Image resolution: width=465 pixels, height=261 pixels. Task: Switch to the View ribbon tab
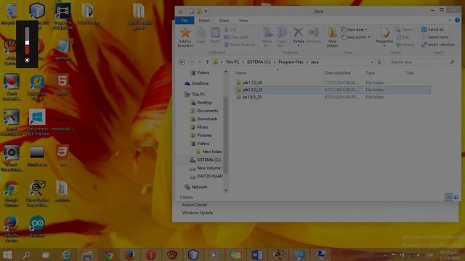coord(243,20)
